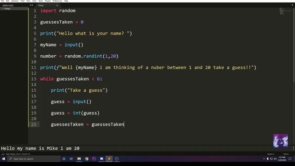Image resolution: width=295 pixels, height=166 pixels.
Task: Open Google Chrome from the taskbar
Action: pyautogui.click(x=87, y=159)
